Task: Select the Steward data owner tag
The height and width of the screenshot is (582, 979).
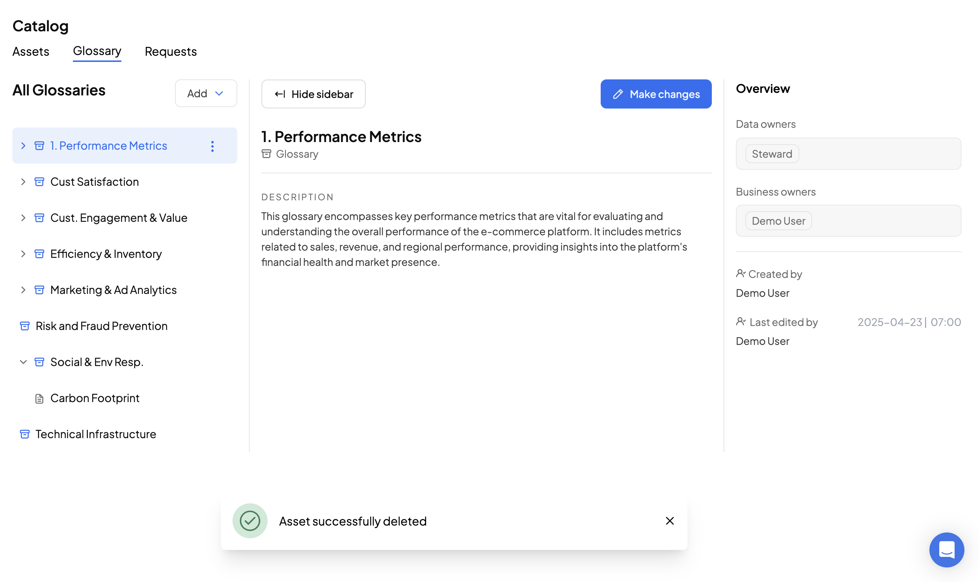Action: pos(772,154)
